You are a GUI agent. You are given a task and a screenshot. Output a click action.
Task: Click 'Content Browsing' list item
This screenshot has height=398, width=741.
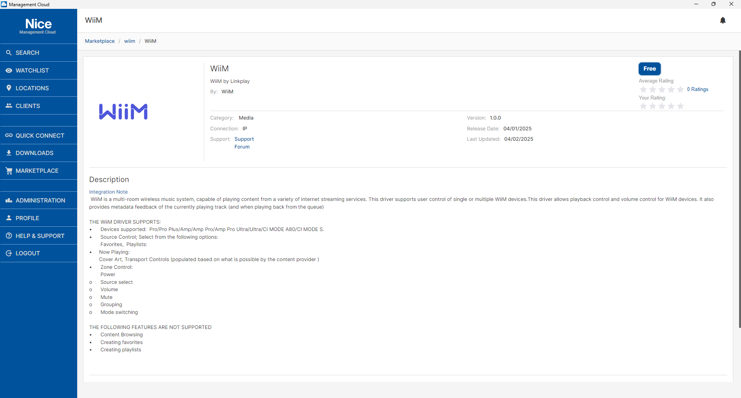pyautogui.click(x=122, y=334)
